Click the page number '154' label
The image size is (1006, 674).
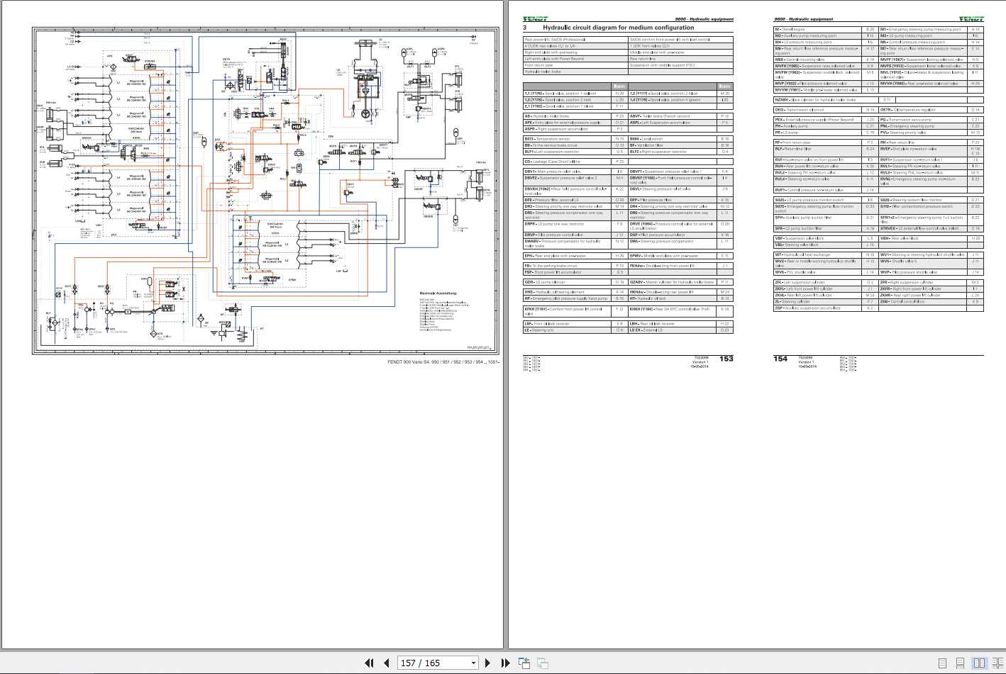tap(780, 359)
